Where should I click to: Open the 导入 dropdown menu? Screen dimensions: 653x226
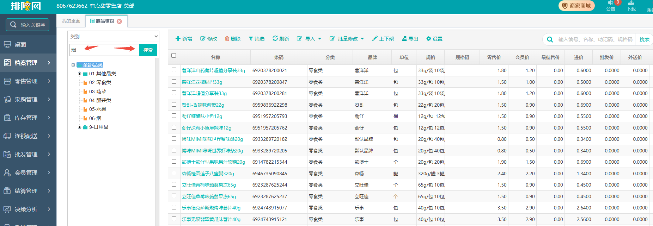(309, 39)
